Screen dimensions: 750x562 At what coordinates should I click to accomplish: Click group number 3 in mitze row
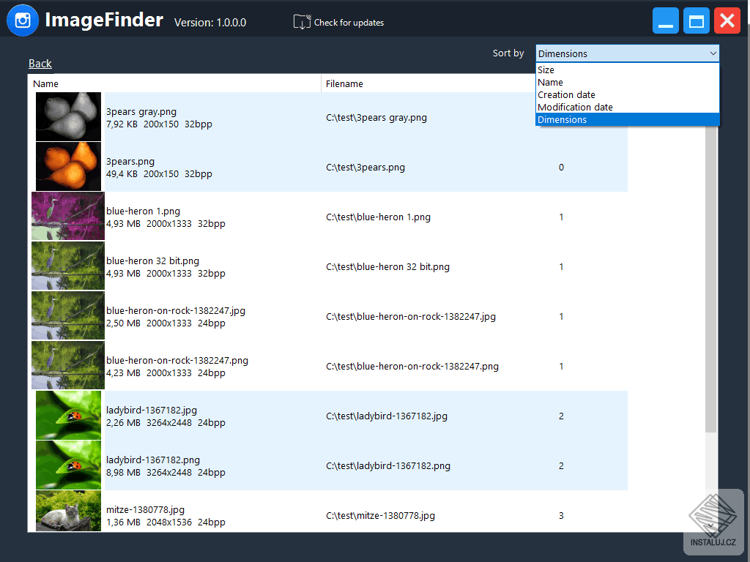(x=561, y=515)
